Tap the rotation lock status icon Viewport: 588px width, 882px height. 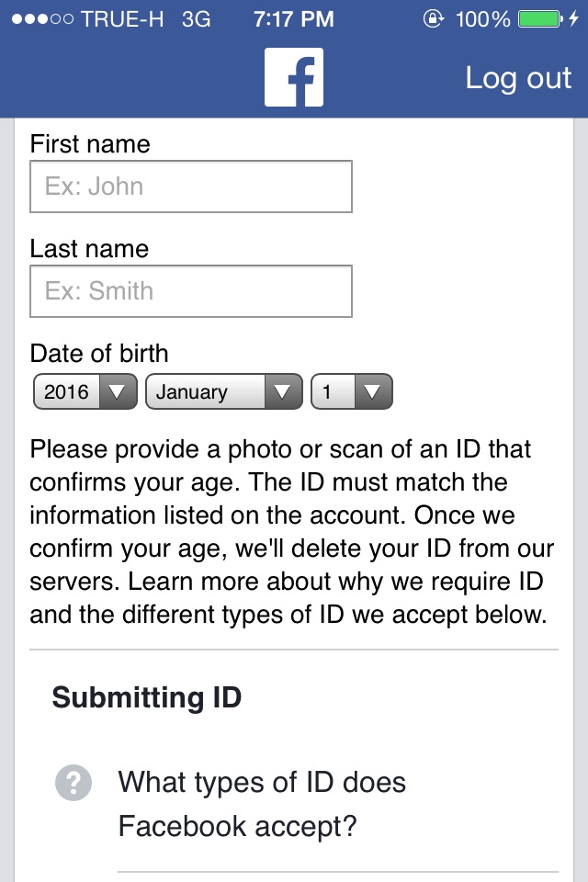click(x=434, y=19)
